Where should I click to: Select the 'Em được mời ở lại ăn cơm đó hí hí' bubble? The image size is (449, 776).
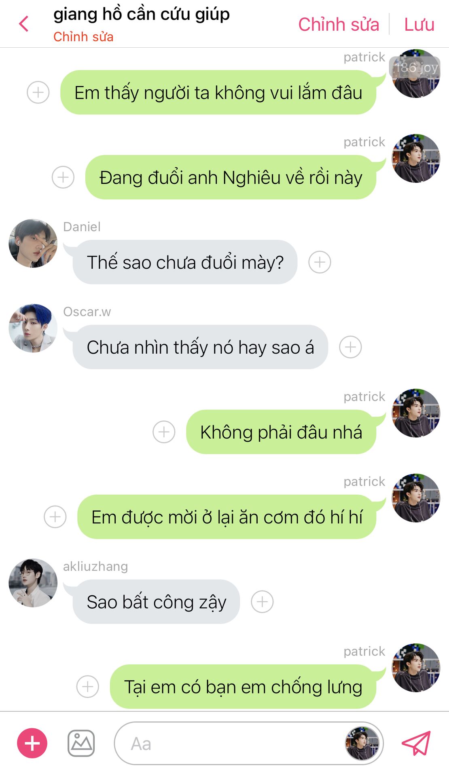227,517
